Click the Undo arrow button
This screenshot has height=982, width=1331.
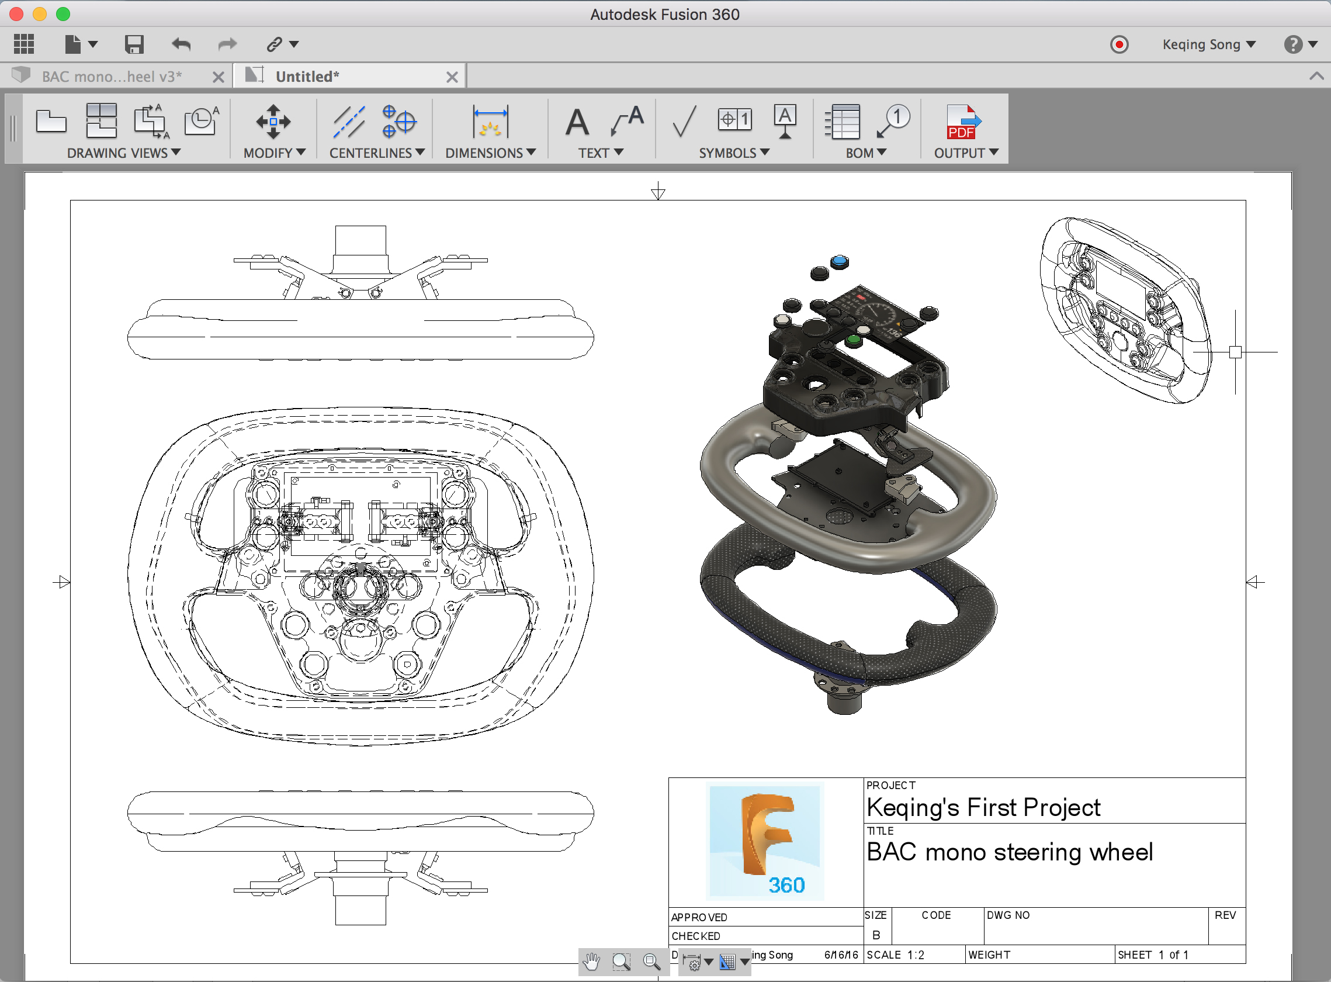coord(181,44)
